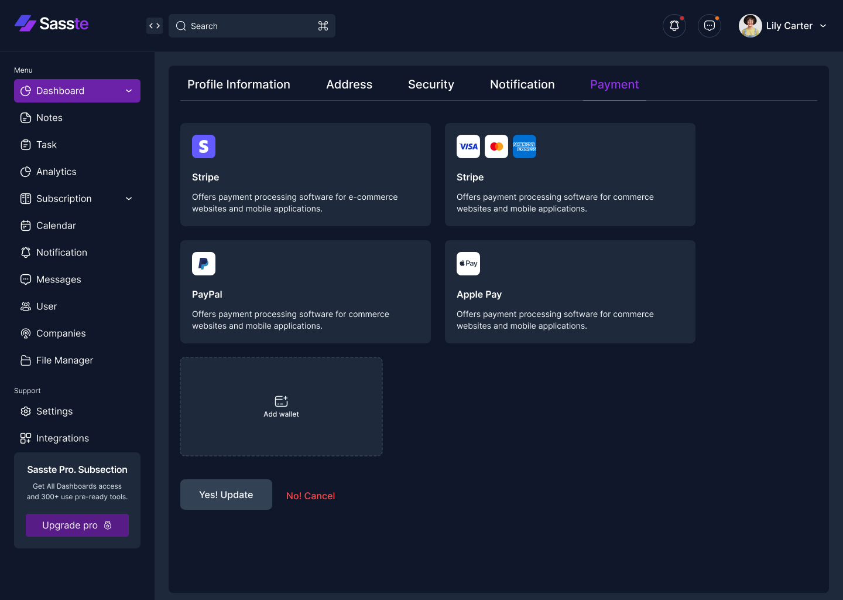Click the Notification bell icon in sidebar

tap(26, 253)
